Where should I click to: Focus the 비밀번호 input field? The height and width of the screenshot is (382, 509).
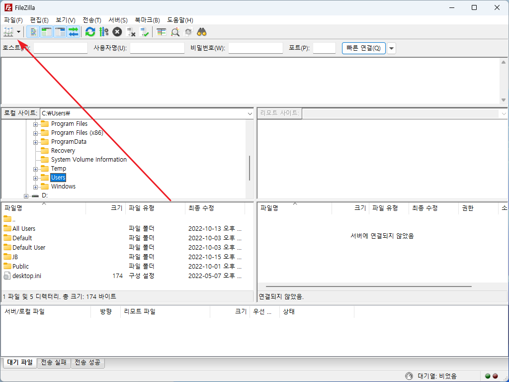pos(255,48)
